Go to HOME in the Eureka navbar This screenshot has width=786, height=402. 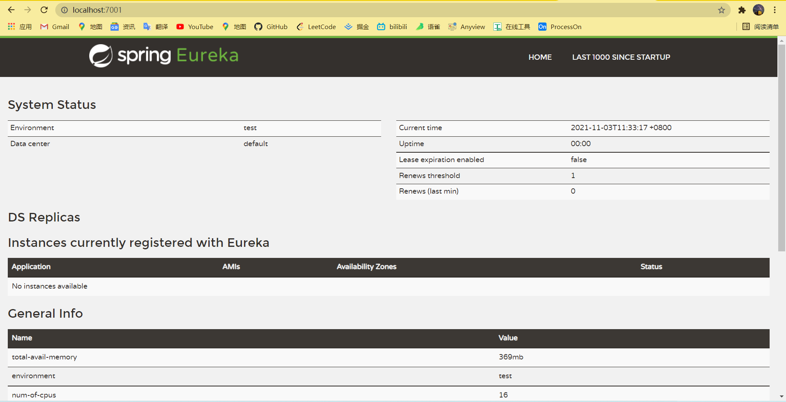point(540,57)
